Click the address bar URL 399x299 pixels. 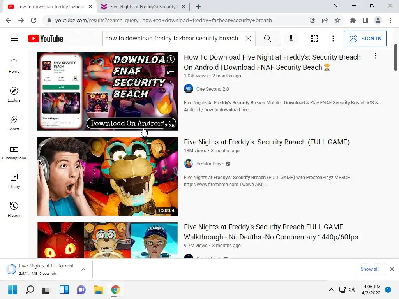coord(163,20)
